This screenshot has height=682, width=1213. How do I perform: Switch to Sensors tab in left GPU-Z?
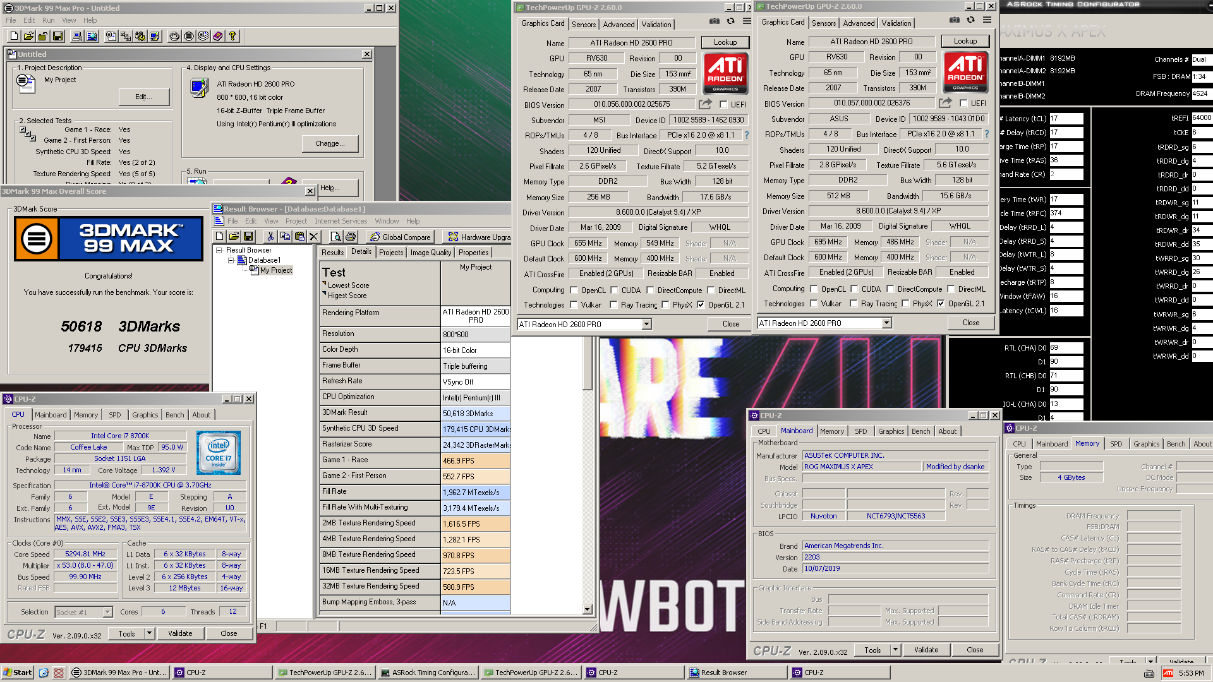(x=584, y=25)
